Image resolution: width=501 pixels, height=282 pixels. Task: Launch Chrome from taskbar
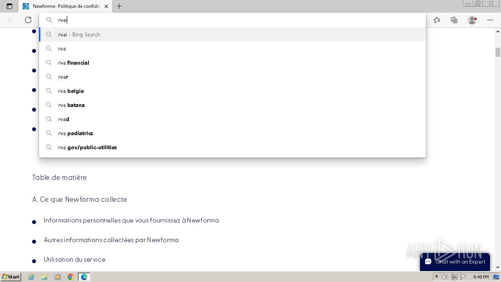tap(71, 277)
